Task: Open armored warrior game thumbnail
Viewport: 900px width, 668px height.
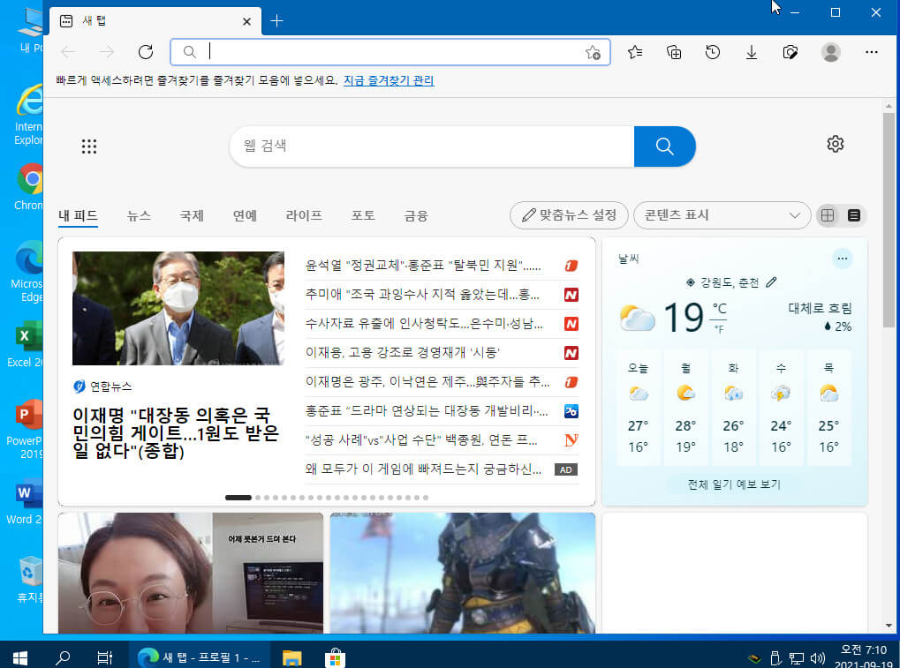Action: [463, 573]
